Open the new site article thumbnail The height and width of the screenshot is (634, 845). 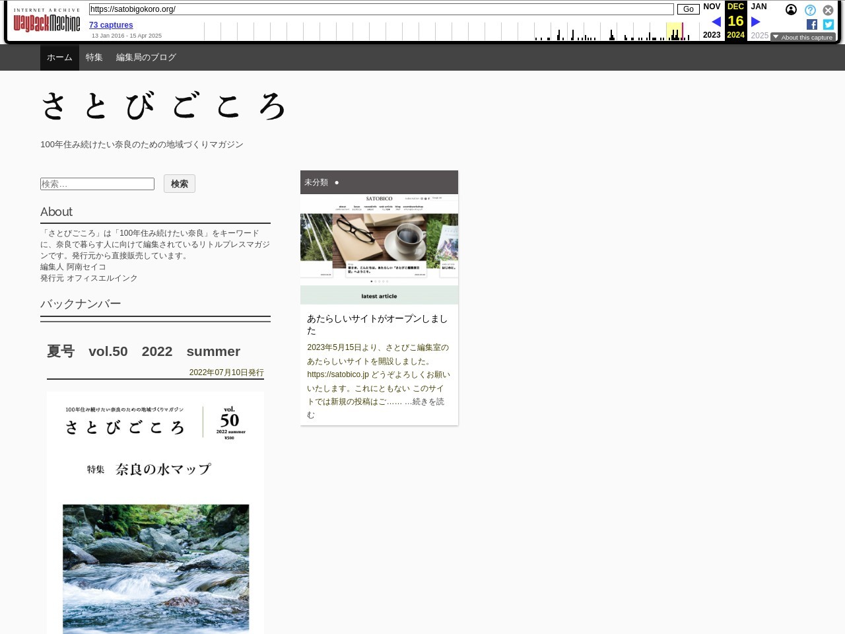point(379,249)
